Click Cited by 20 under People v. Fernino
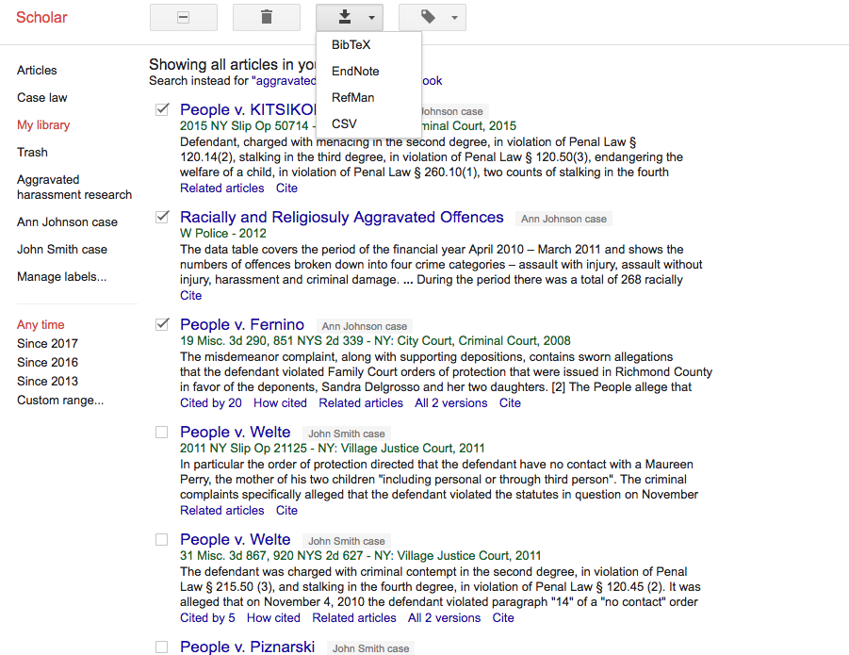 pyautogui.click(x=207, y=402)
